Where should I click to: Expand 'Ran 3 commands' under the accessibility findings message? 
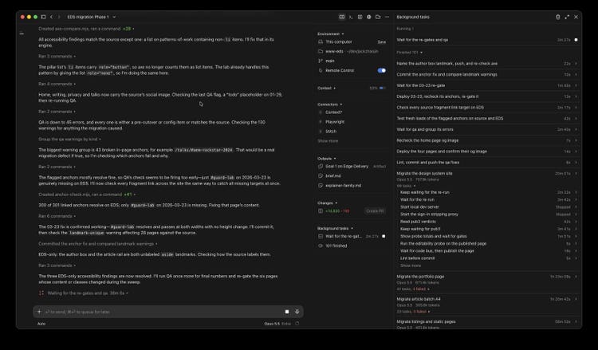coord(57,56)
